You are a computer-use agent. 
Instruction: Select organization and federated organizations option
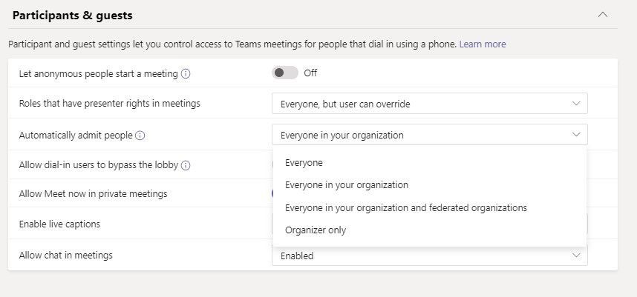click(406, 207)
